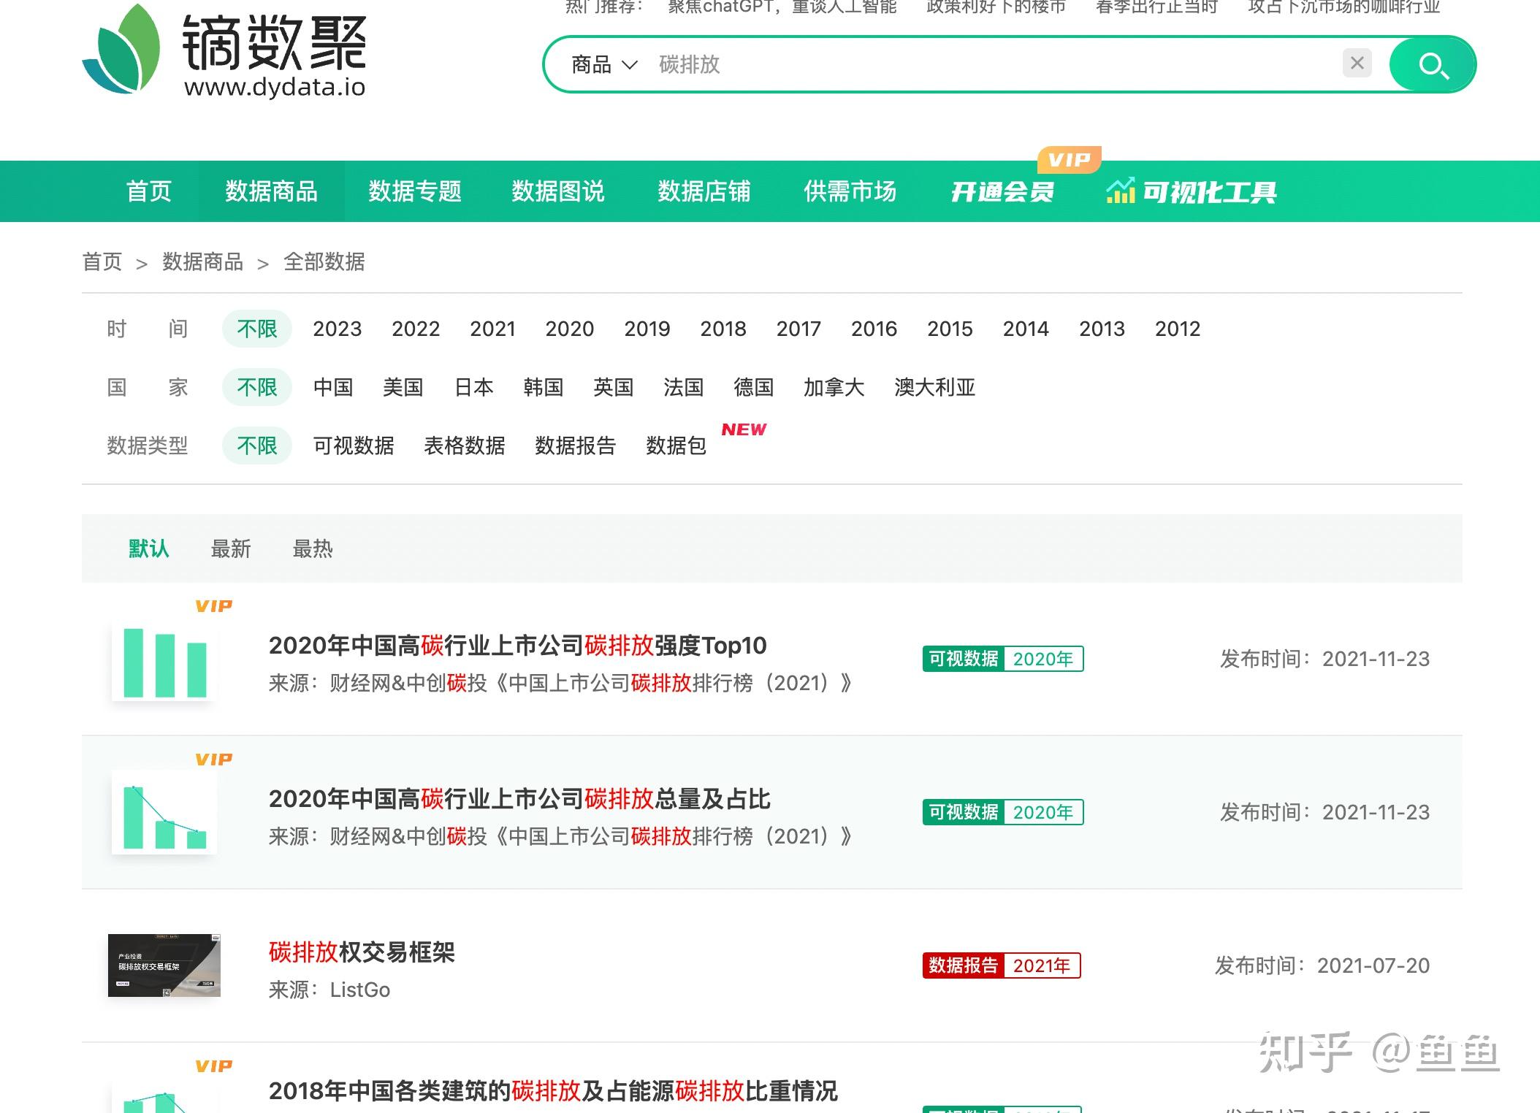Image resolution: width=1540 pixels, height=1113 pixels.
Task: Go to 首页 via the breadcrumb link
Action: click(x=102, y=261)
